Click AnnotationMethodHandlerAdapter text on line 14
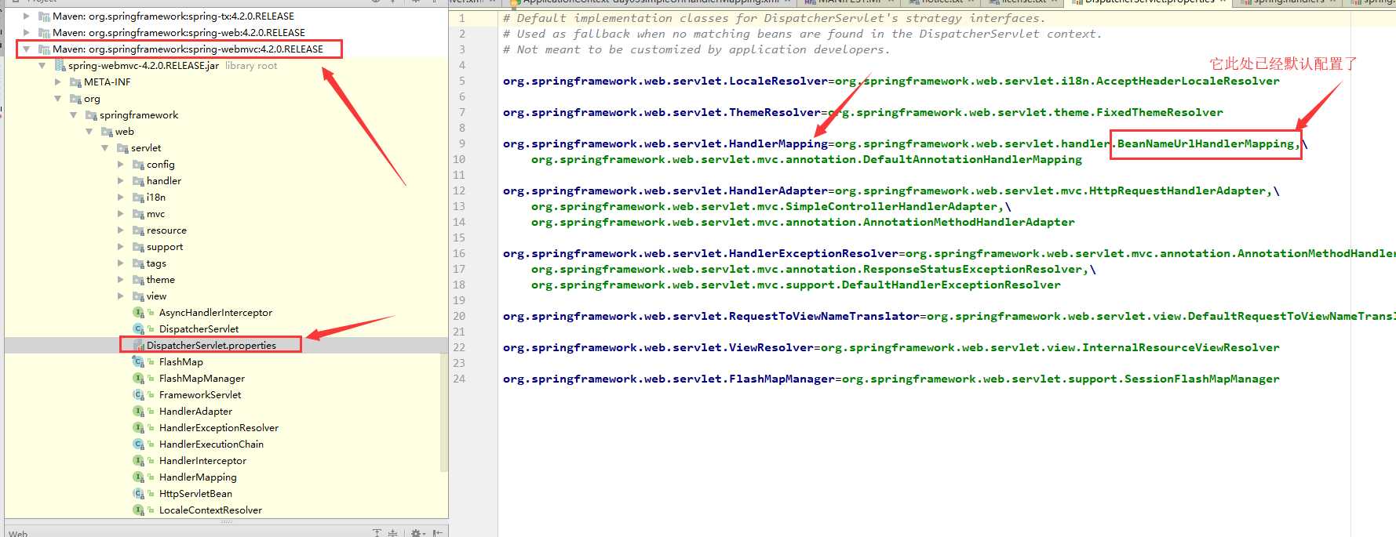This screenshot has height=537, width=1396. pyautogui.click(x=969, y=222)
